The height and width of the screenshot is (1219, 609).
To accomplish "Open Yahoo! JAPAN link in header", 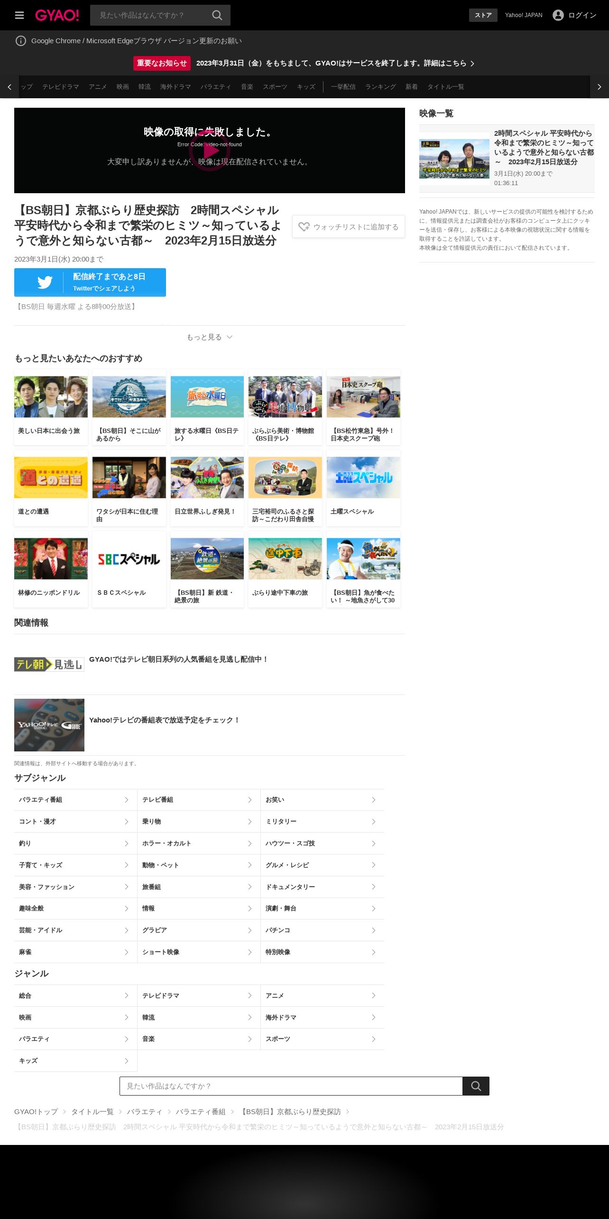I will tap(524, 15).
